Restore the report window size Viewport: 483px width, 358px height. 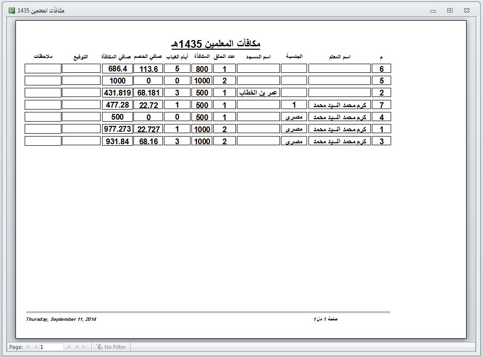coord(450,11)
